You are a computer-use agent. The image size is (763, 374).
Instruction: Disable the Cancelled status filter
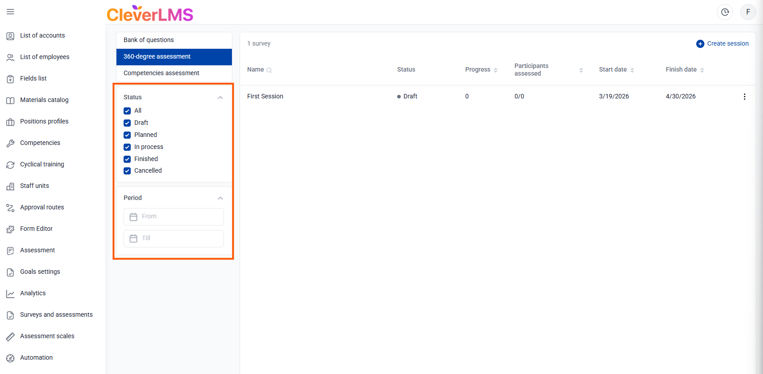tap(127, 171)
